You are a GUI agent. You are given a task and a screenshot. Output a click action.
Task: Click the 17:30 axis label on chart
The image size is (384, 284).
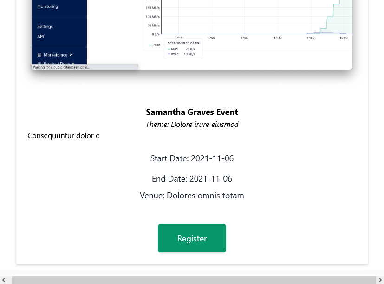pos(244,38)
